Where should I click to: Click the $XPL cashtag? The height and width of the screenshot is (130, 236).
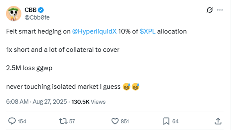point(147,31)
